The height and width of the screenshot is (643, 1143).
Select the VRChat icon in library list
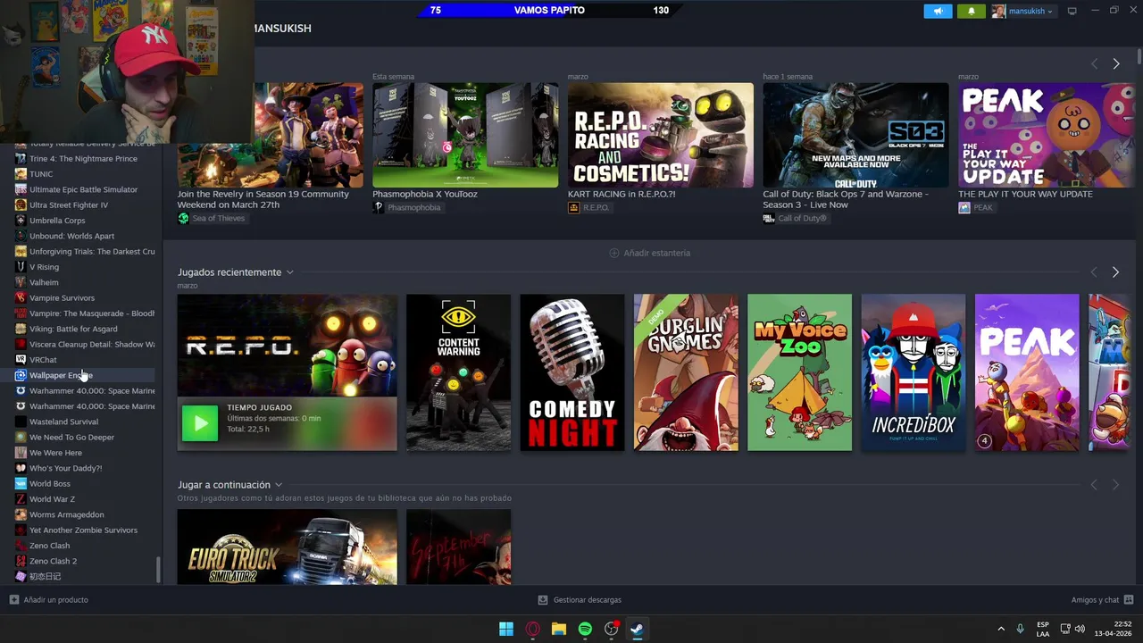(21, 360)
